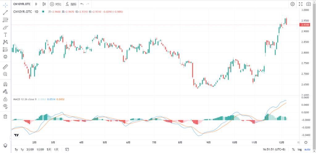
Task: Toggle magnet mode on
Action: (x=5, y=84)
